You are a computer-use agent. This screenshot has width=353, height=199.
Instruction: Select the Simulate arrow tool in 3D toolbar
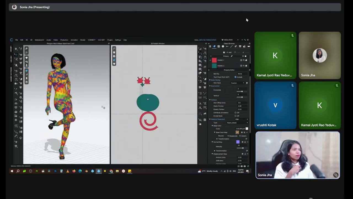pos(16,49)
